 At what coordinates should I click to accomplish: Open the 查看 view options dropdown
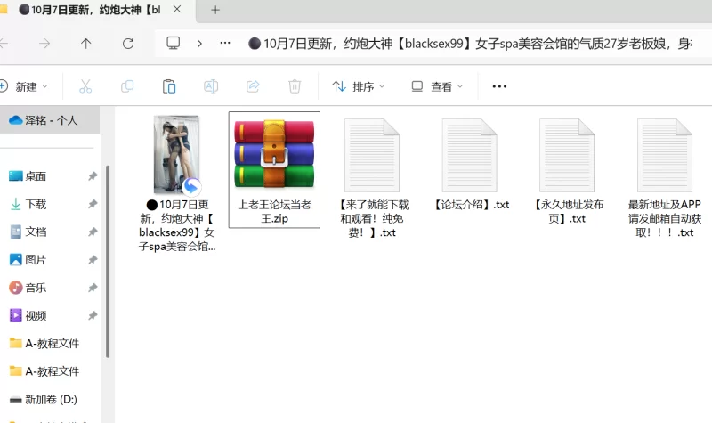[436, 86]
